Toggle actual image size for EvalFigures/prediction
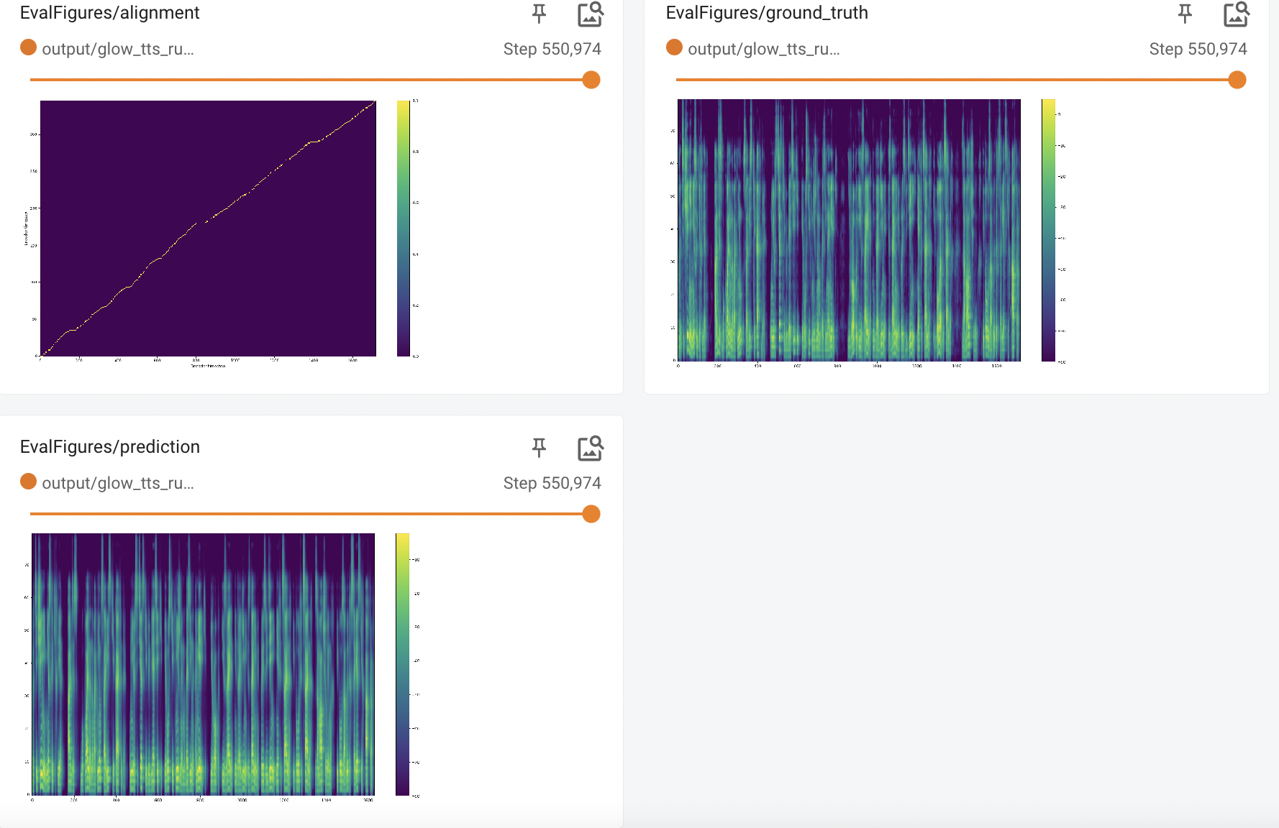This screenshot has height=828, width=1279. click(x=591, y=448)
